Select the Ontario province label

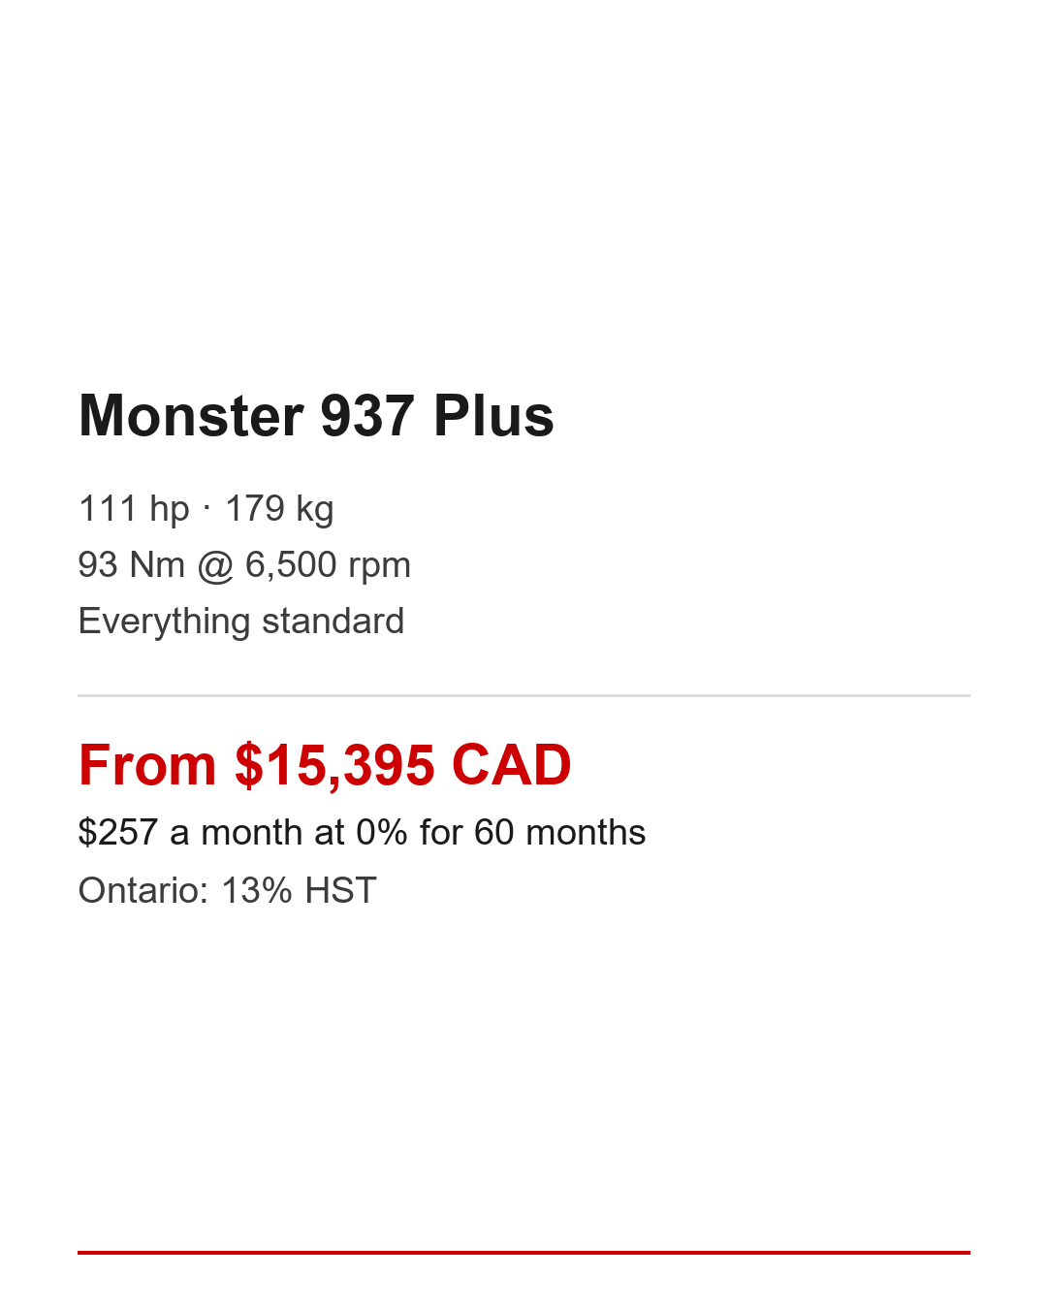pyautogui.click(x=143, y=890)
